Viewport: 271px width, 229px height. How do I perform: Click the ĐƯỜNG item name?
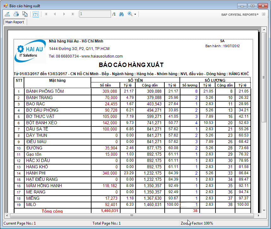tap(34, 148)
